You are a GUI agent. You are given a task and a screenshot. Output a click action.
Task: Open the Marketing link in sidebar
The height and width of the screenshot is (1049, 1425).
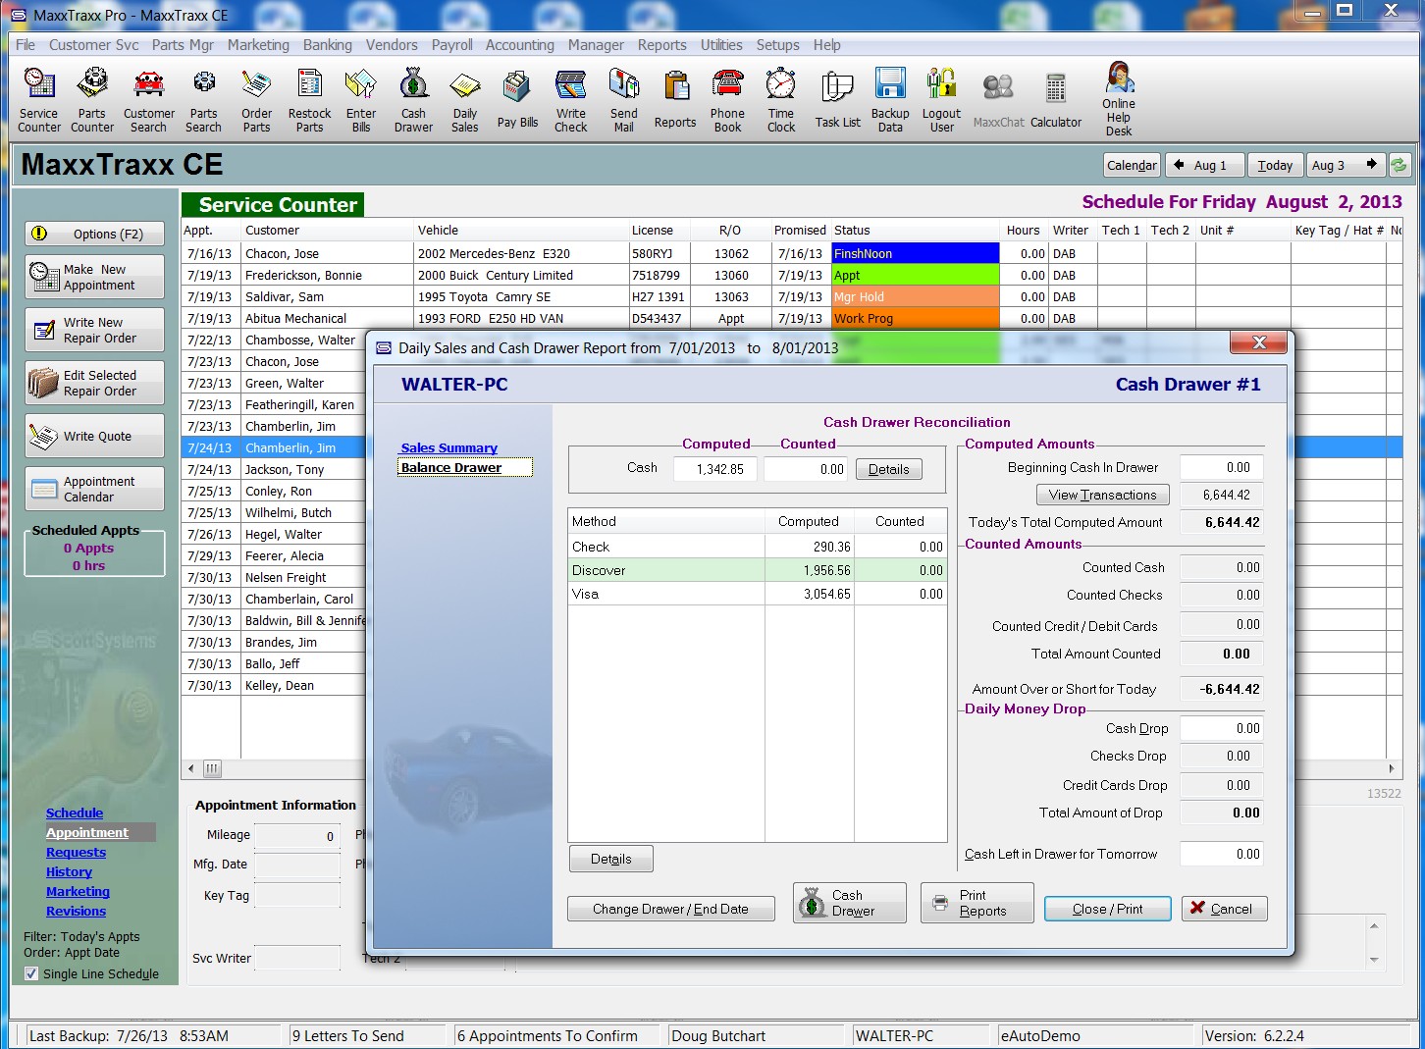(78, 891)
